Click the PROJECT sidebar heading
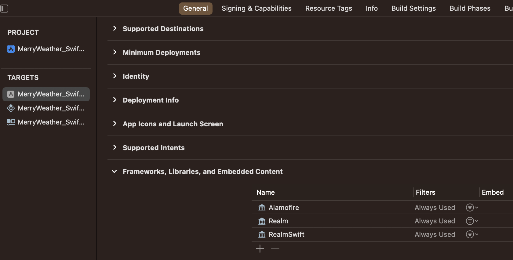Viewport: 513px width, 260px height. coord(23,32)
